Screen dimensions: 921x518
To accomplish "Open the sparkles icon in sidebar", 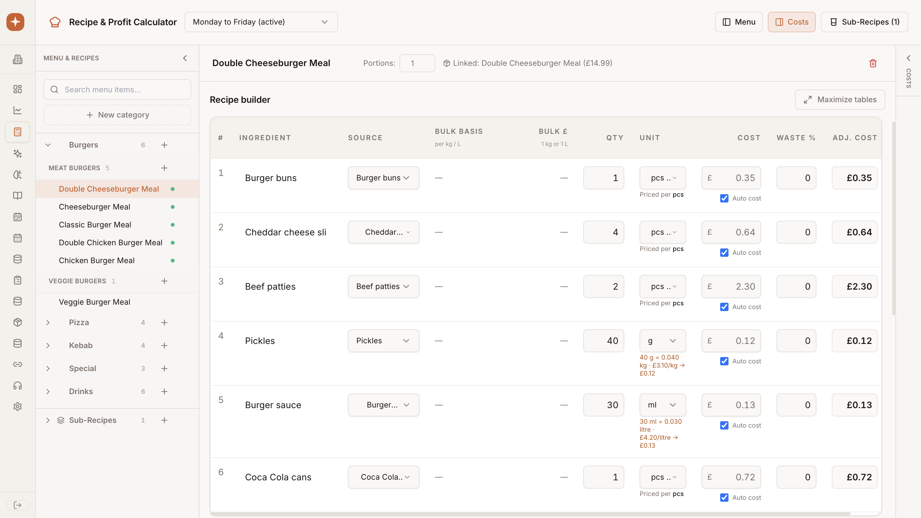I will click(x=18, y=154).
